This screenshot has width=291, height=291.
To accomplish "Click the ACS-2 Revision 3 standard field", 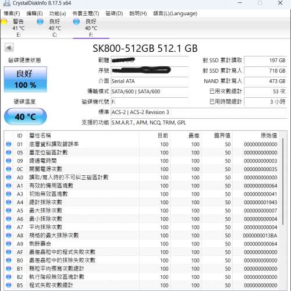I will [198, 112].
